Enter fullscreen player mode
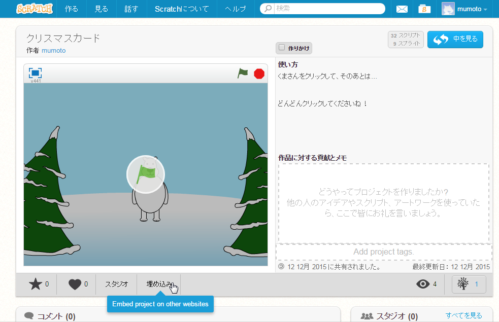 click(36, 73)
